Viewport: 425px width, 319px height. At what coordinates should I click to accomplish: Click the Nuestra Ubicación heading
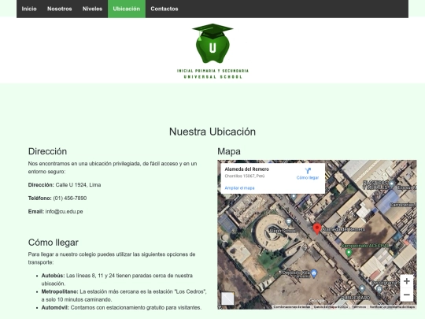click(x=213, y=132)
